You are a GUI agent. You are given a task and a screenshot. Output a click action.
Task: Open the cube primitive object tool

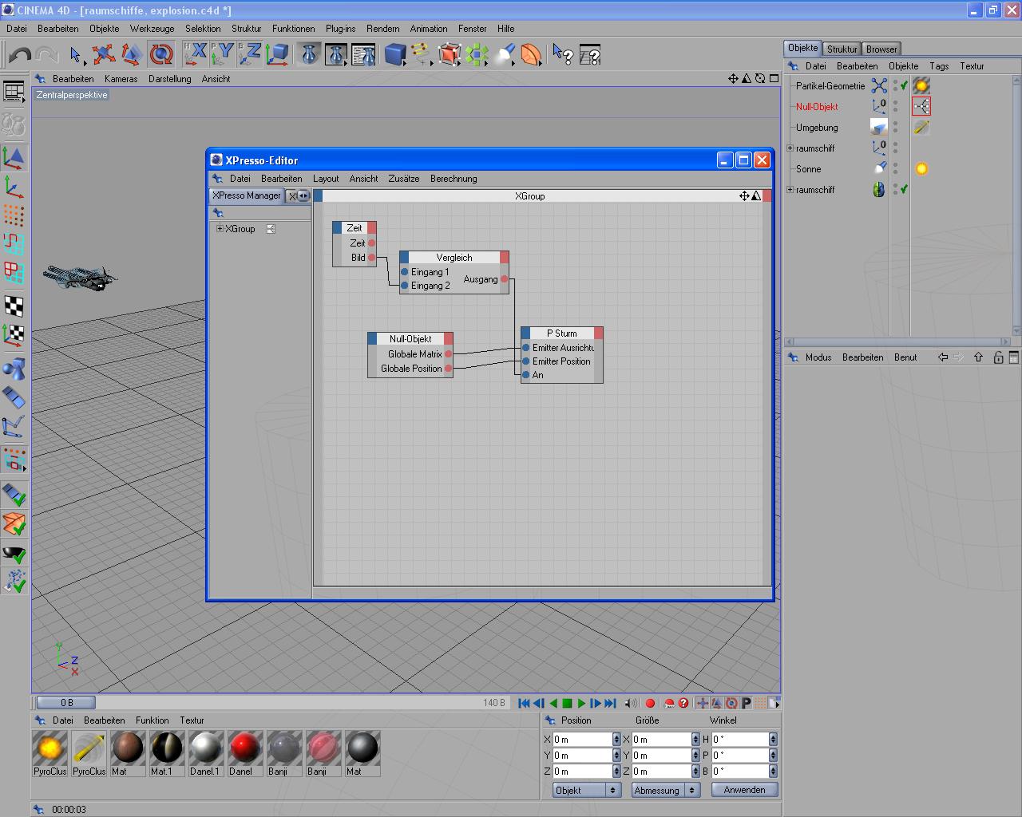[394, 54]
